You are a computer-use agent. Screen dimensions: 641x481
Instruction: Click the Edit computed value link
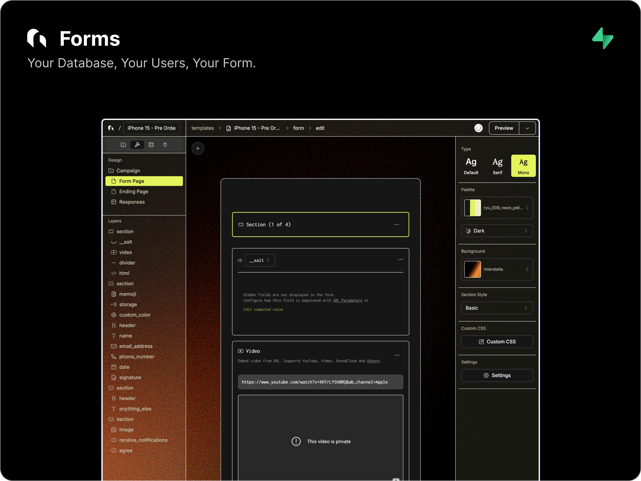263,309
